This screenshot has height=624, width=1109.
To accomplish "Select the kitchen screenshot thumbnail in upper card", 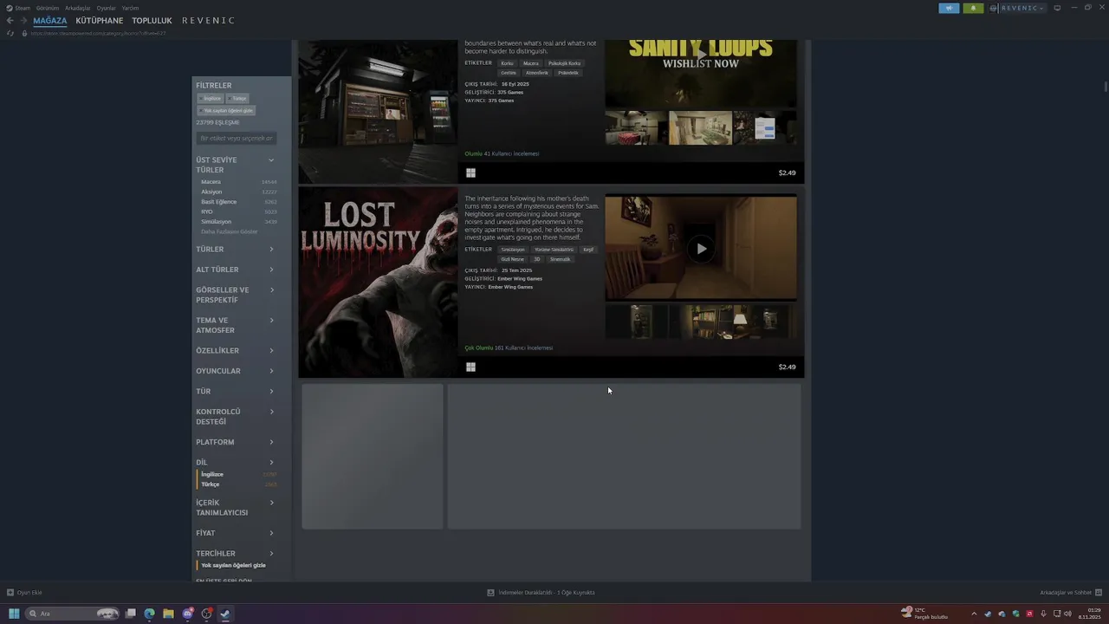I will 636,127.
